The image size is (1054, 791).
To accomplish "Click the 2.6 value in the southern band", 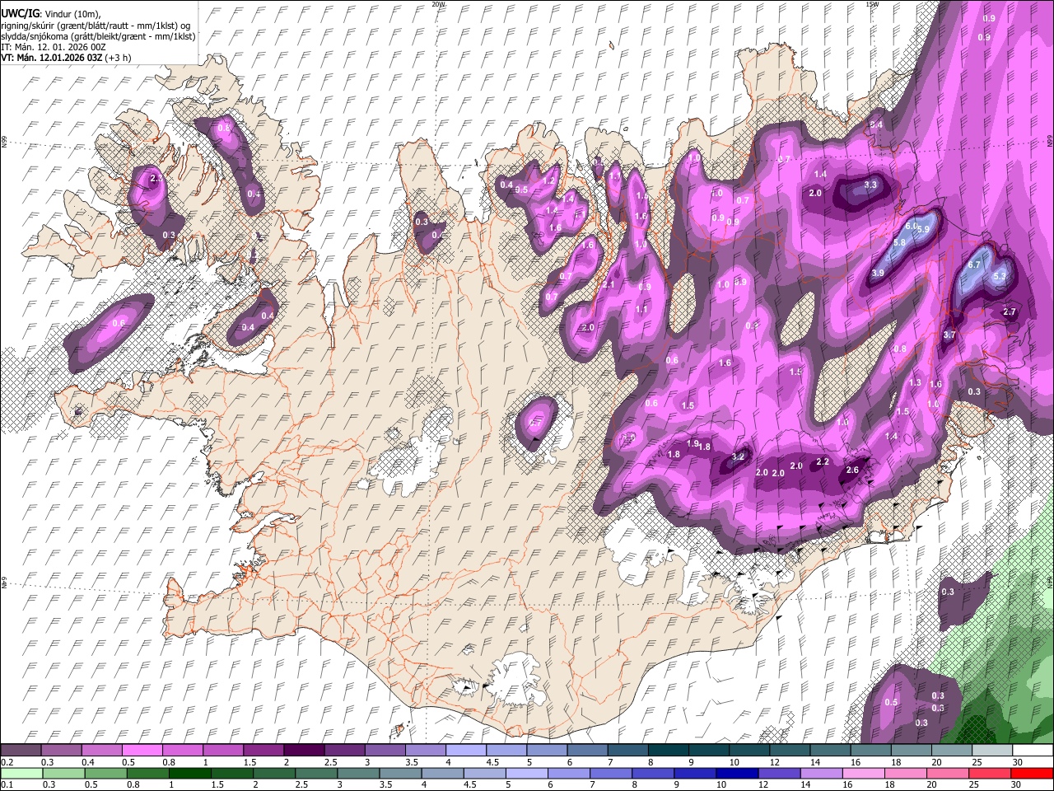I will pyautogui.click(x=852, y=470).
